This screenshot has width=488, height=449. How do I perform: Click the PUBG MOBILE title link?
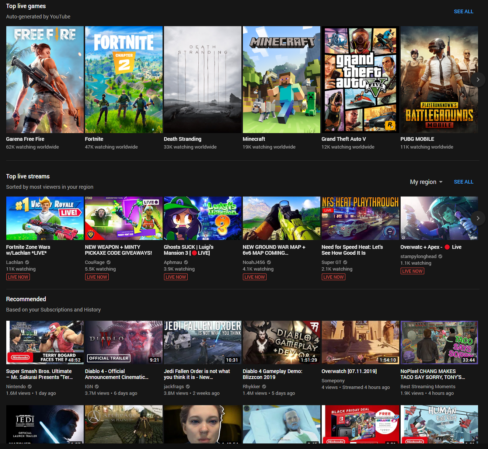(417, 139)
